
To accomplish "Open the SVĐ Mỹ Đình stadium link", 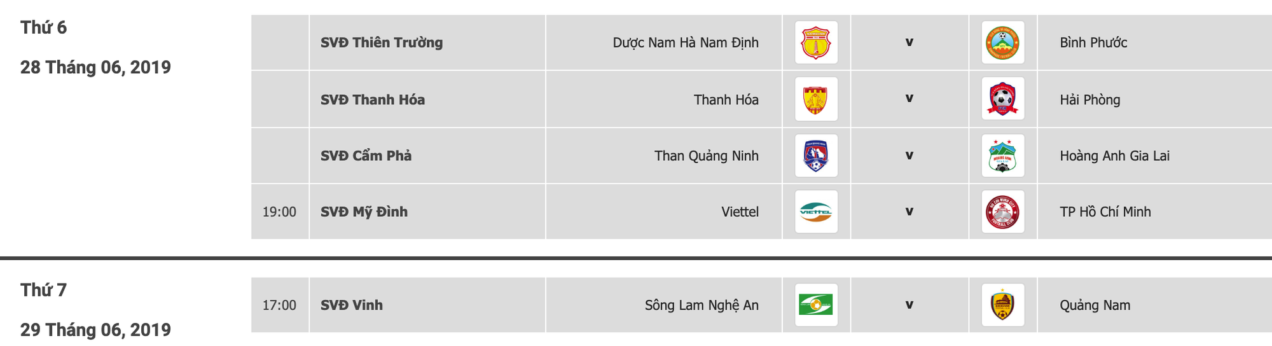I will 364,212.
